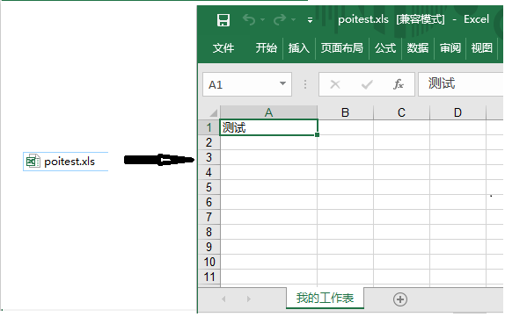Viewport: 505px width, 317px height.
Task: Click the Redo arrow icon
Action: (x=279, y=19)
